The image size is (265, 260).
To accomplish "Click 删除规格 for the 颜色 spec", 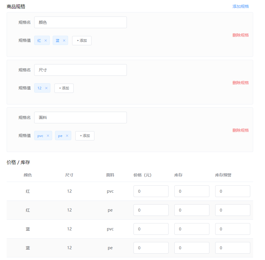I will (x=241, y=35).
